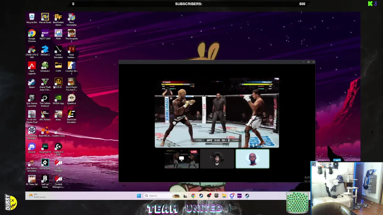The height and width of the screenshot is (215, 383).
Task: Open NZXT CAM from the taskbar
Action: (239, 196)
